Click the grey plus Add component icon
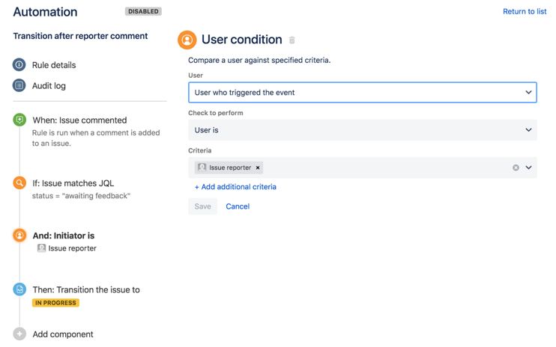This screenshot has height=347, width=556. pyautogui.click(x=19, y=334)
